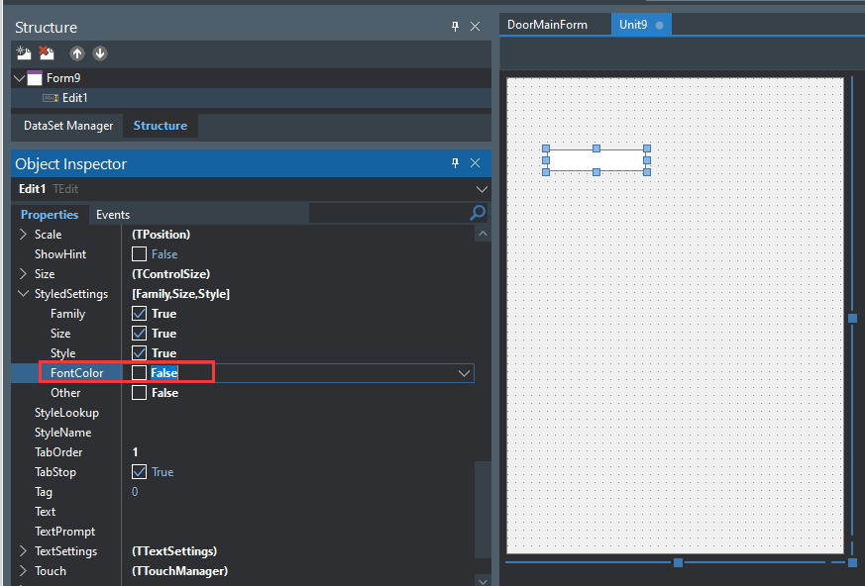Viewport: 865px width, 586px height.
Task: Toggle the ShowHint checkbox
Action: [139, 254]
